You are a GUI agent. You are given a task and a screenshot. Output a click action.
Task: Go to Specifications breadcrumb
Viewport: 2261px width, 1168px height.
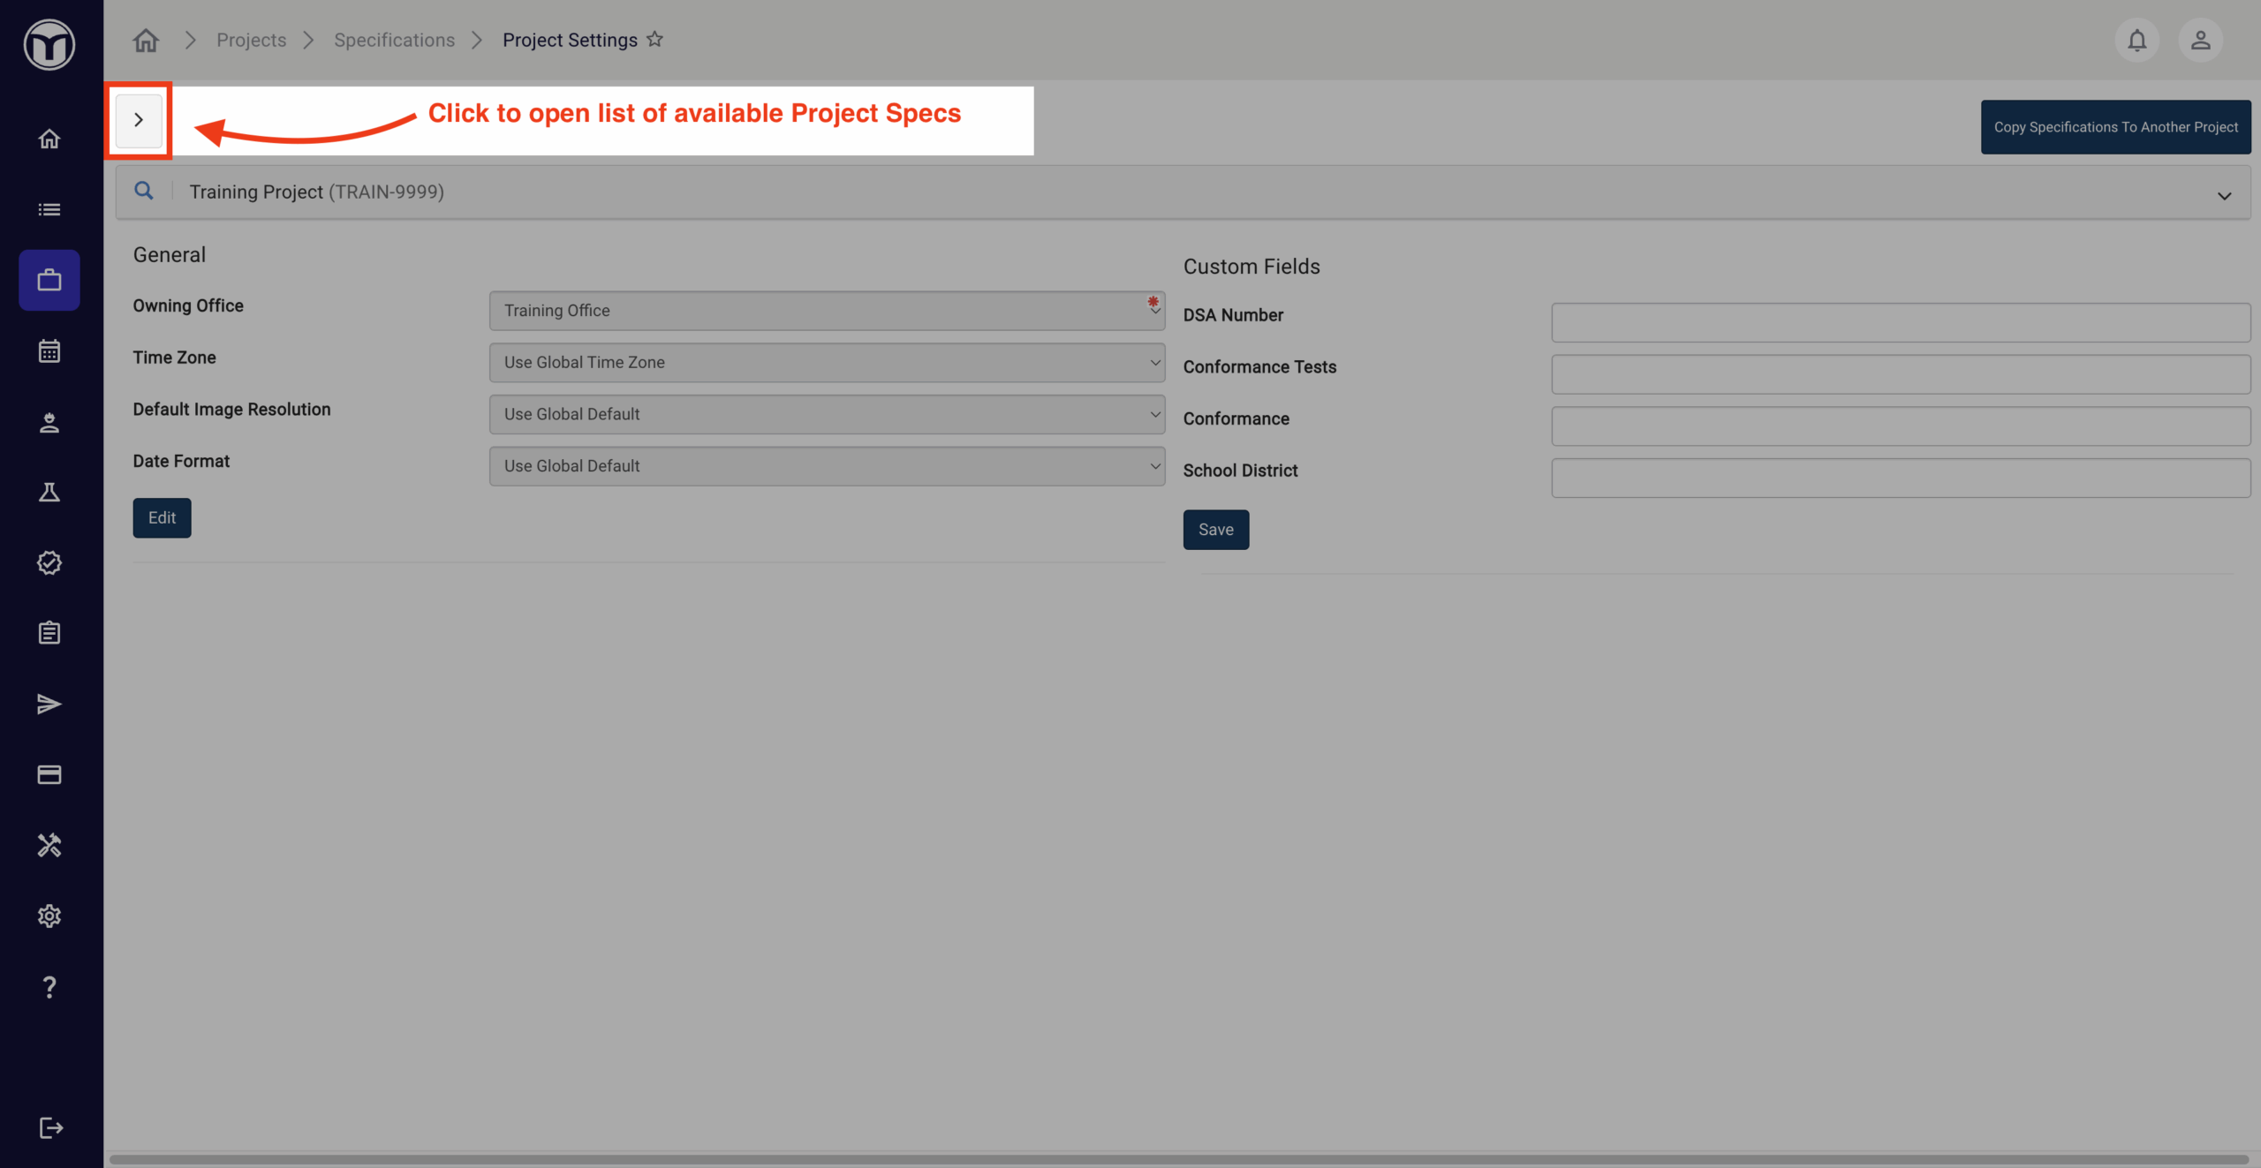(394, 40)
